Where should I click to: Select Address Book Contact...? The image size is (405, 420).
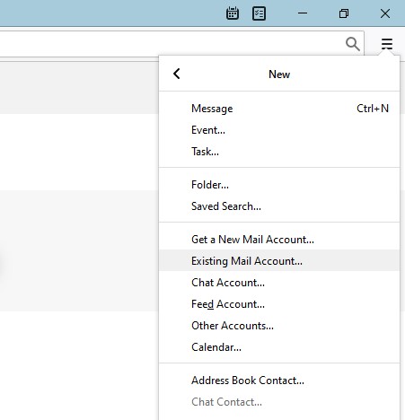coord(279,381)
